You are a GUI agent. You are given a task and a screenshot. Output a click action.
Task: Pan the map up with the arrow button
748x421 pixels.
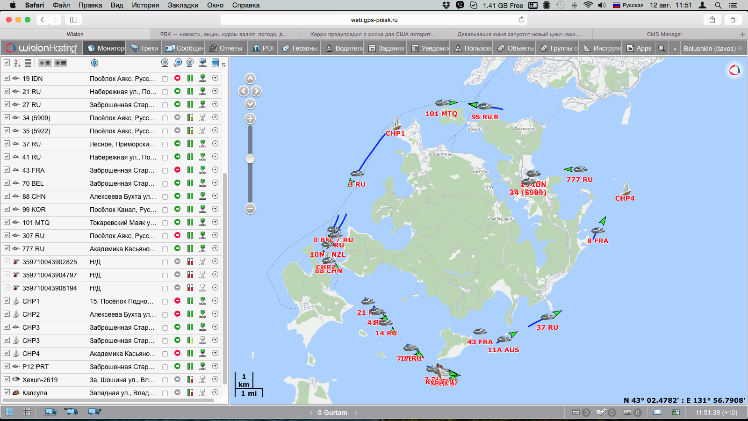tap(250, 79)
